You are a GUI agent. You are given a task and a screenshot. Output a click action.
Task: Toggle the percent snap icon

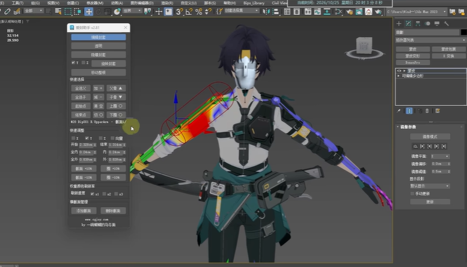[199, 11]
